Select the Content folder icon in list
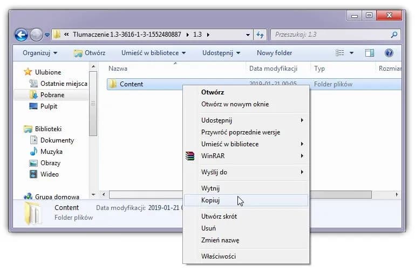The height and width of the screenshot is (271, 415). click(113, 84)
